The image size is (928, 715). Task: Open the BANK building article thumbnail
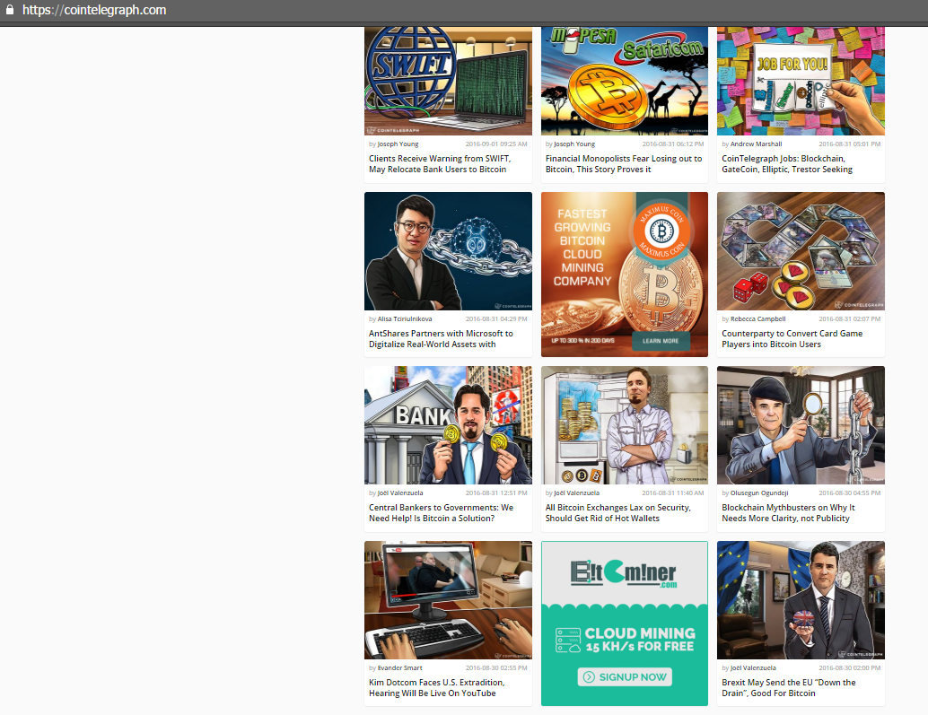coord(448,425)
